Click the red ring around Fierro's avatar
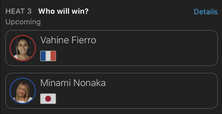This screenshot has height=114, width=222. [10, 48]
